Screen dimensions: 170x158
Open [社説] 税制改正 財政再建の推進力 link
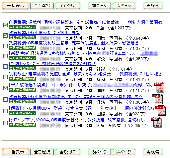point(52,64)
